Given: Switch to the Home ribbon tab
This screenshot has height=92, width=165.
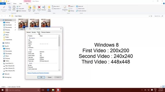Looking at the screenshot, I should pos(9,4).
